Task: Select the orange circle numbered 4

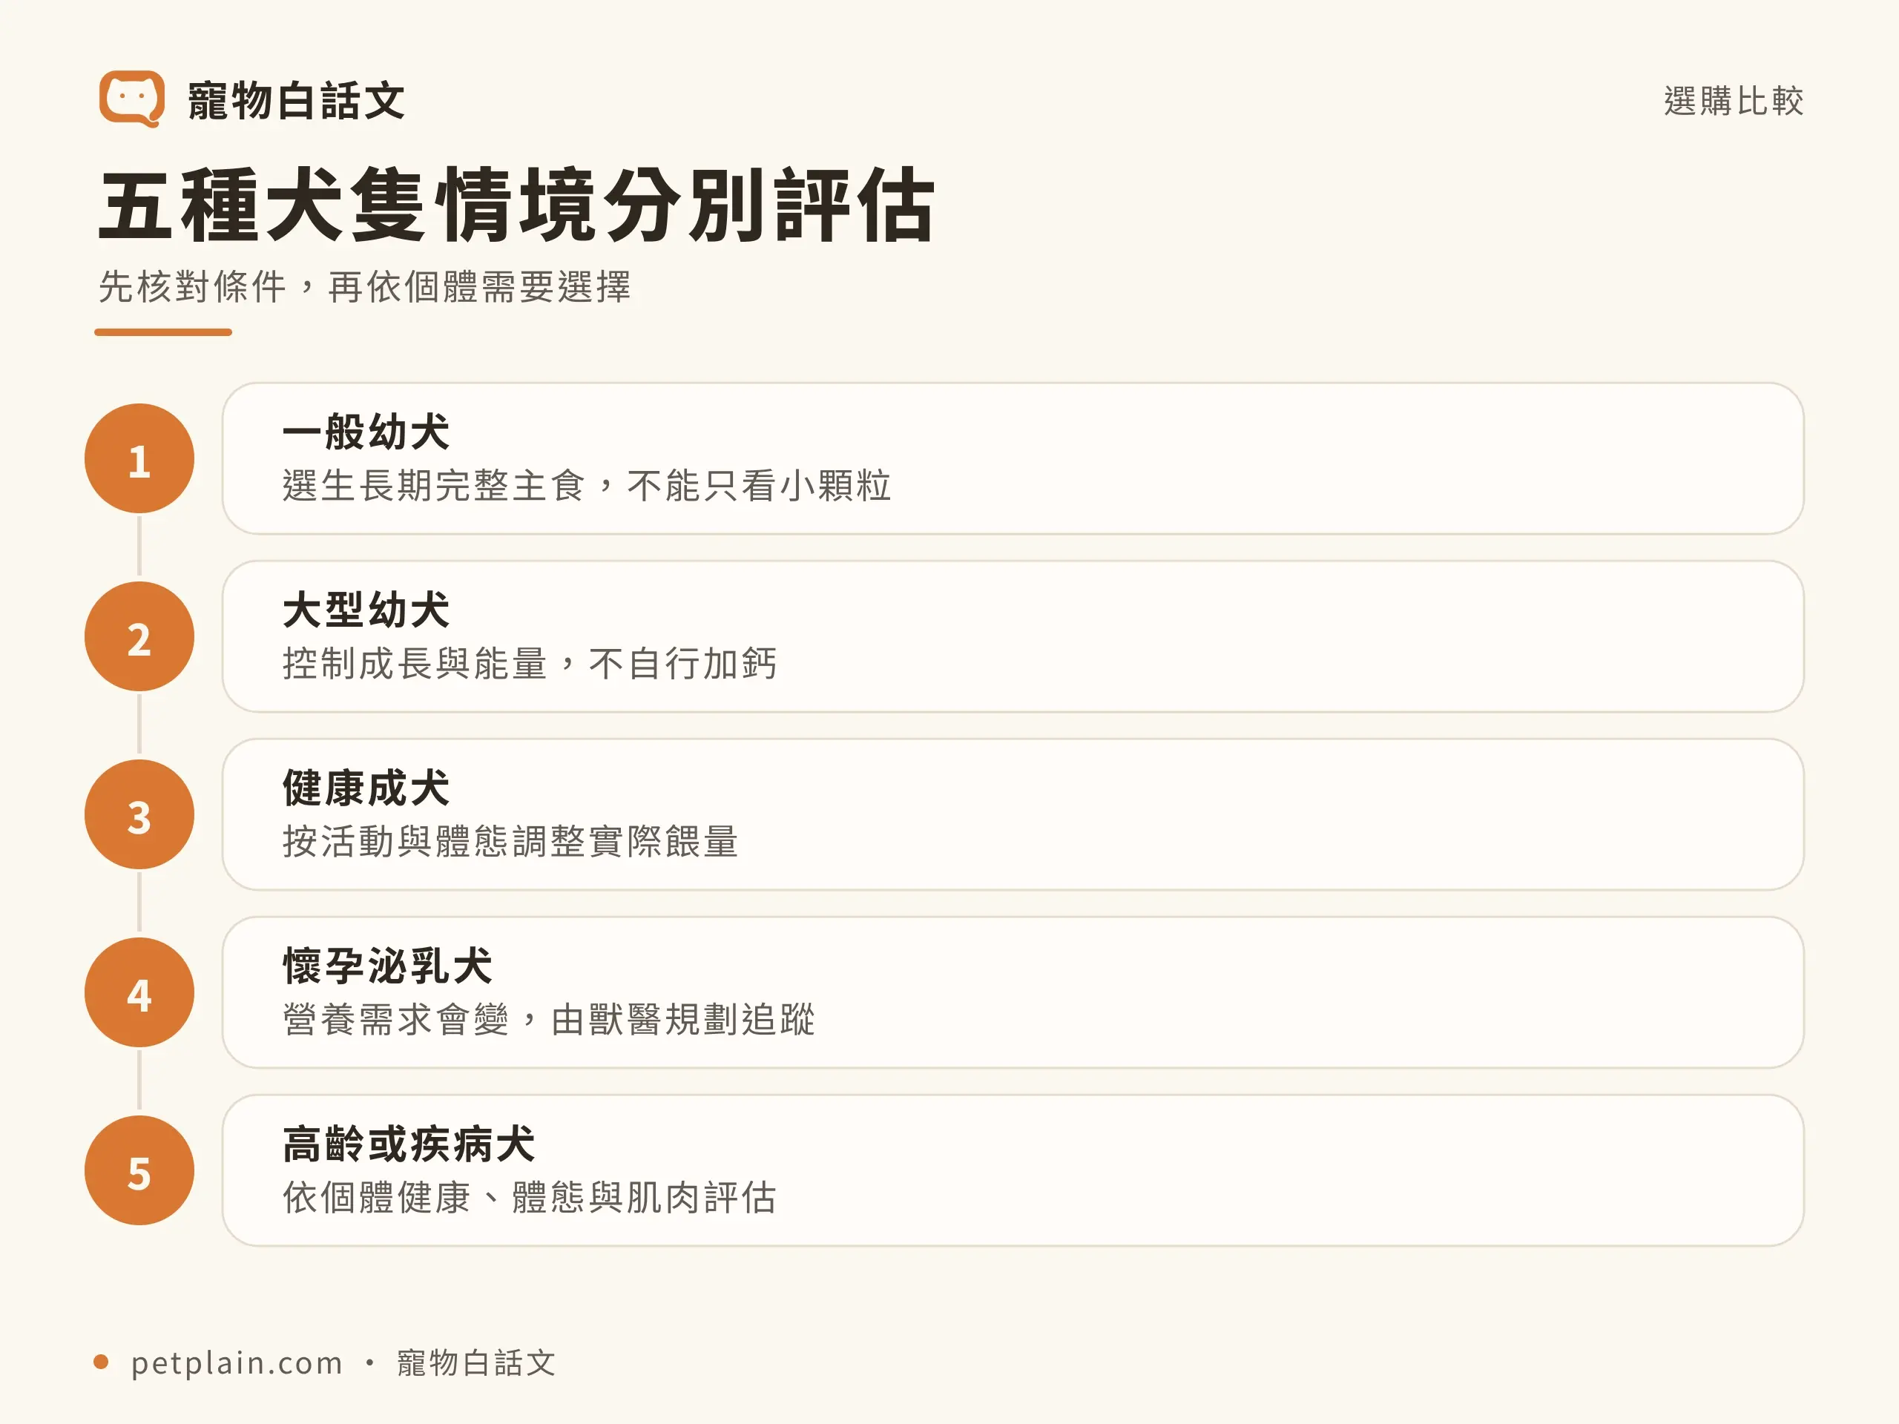Action: (x=139, y=992)
